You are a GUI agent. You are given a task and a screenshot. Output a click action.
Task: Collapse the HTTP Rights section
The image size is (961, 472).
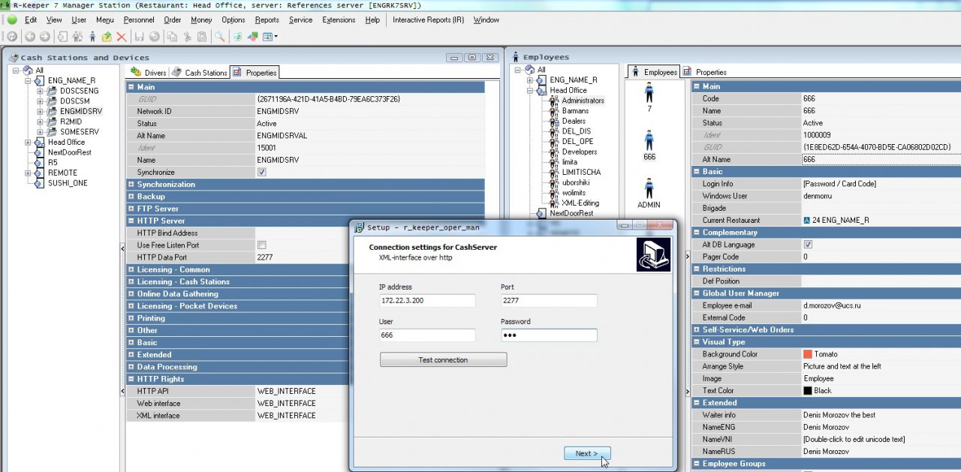click(x=131, y=379)
